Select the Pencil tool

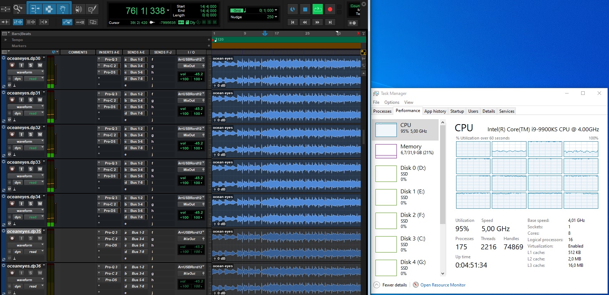[92, 9]
